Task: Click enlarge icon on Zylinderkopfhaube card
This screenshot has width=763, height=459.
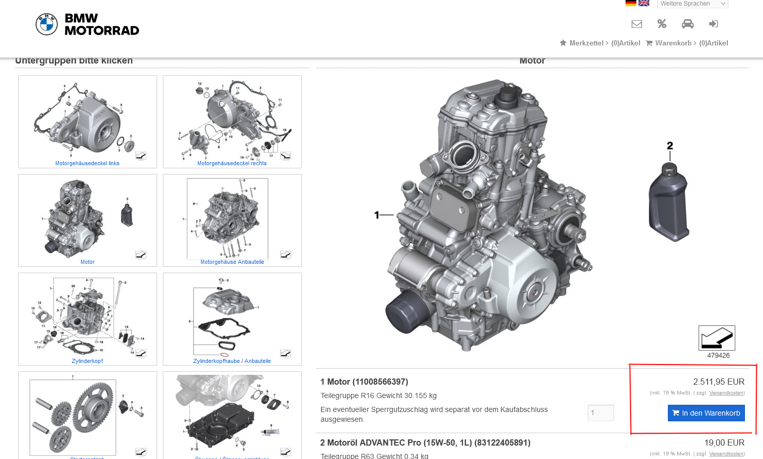Action: (x=285, y=353)
